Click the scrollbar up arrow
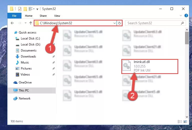Screen dimensions: 192x130 187,30
